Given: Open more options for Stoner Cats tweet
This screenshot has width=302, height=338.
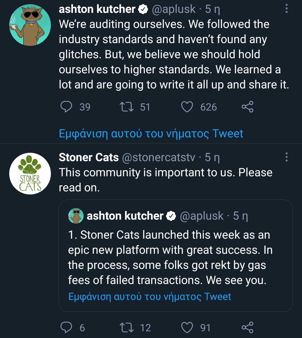Looking at the screenshot, I should (286, 157).
